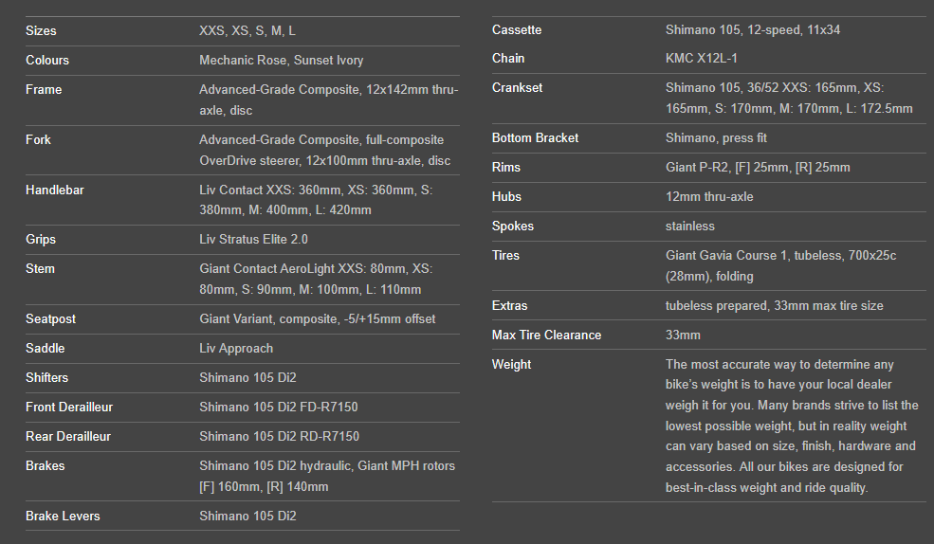Click the Seatpost label
Viewport: 934px width, 544px height.
pyautogui.click(x=51, y=318)
